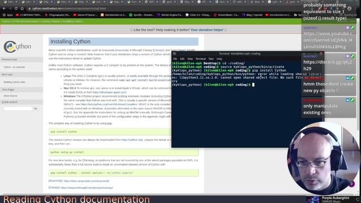Open the Tabs menu in Terminal
361x203 pixels.
click(x=211, y=59)
